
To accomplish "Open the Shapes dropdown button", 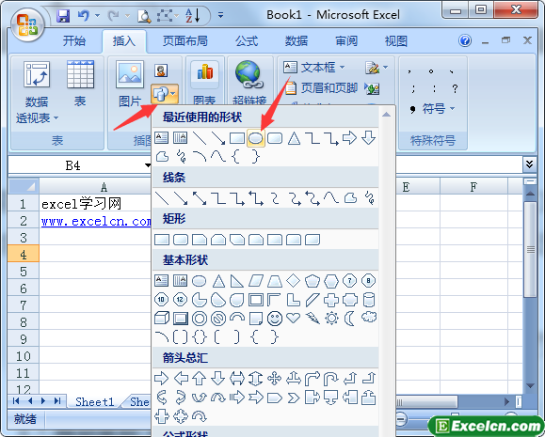I will click(x=165, y=94).
